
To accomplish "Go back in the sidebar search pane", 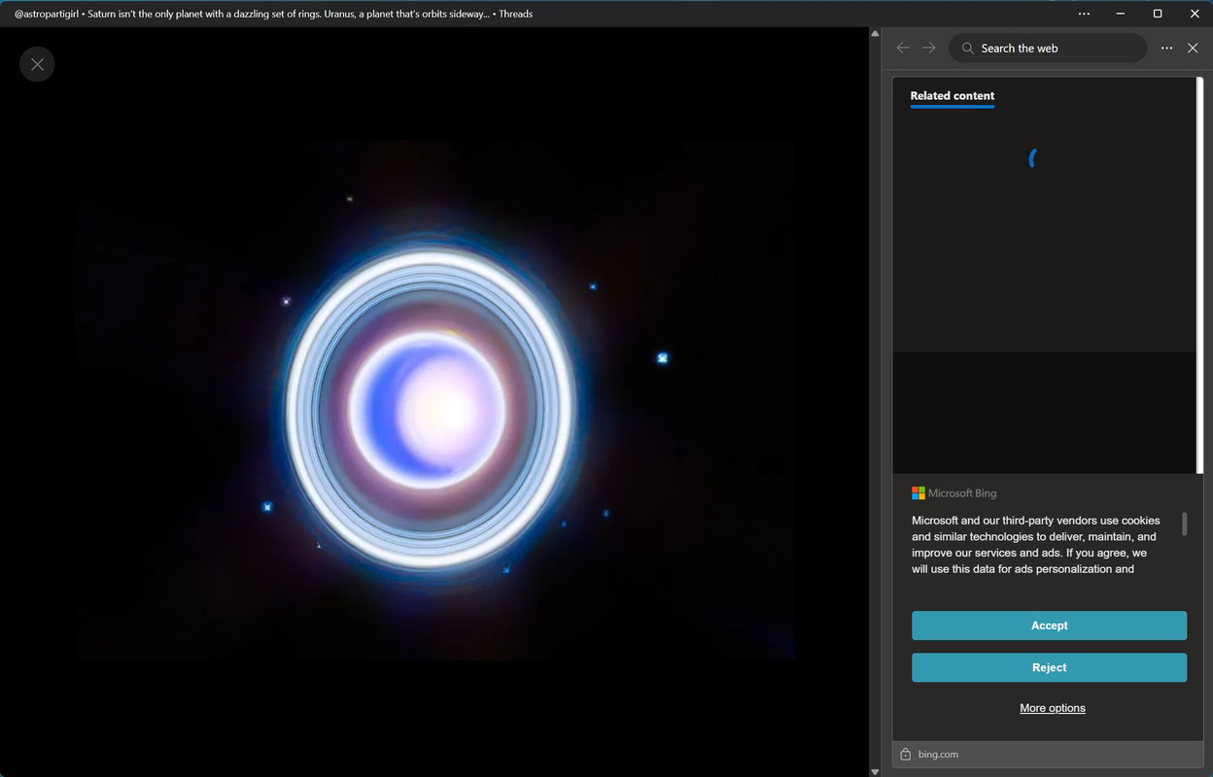I will (903, 48).
